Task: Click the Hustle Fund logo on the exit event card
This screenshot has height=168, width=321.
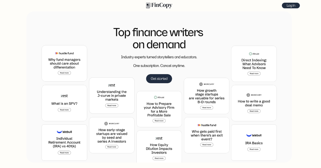Action: point(207,125)
